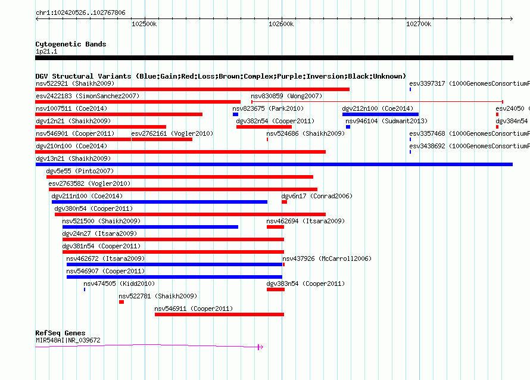Open nsv462672 (Itsara2009) label
This screenshot has height=380, width=530.
105,258
